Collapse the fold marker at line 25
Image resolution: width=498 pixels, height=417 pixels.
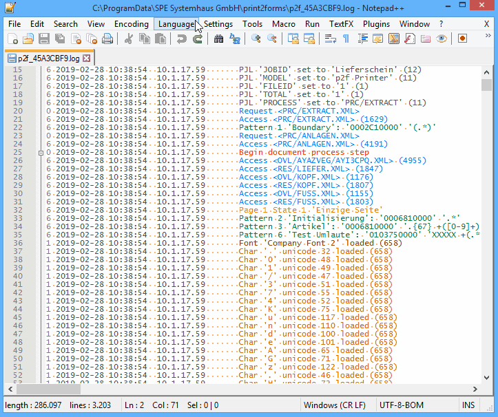[41, 153]
